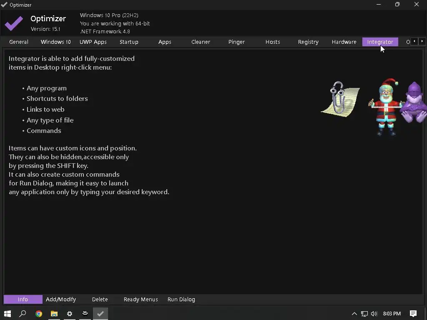The width and height of the screenshot is (427, 320).
Task: Click the Santa Claus character image
Action: pyautogui.click(x=385, y=107)
